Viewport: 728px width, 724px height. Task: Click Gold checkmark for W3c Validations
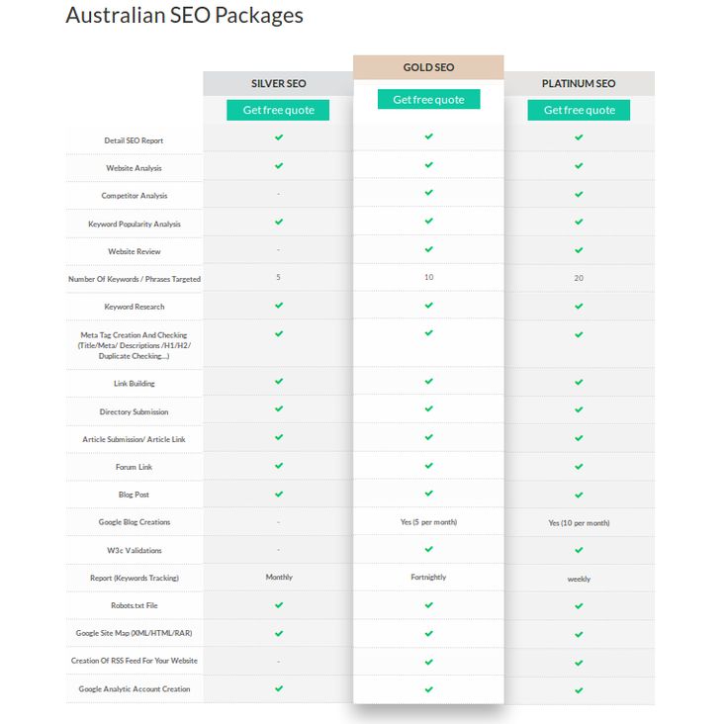[428, 549]
